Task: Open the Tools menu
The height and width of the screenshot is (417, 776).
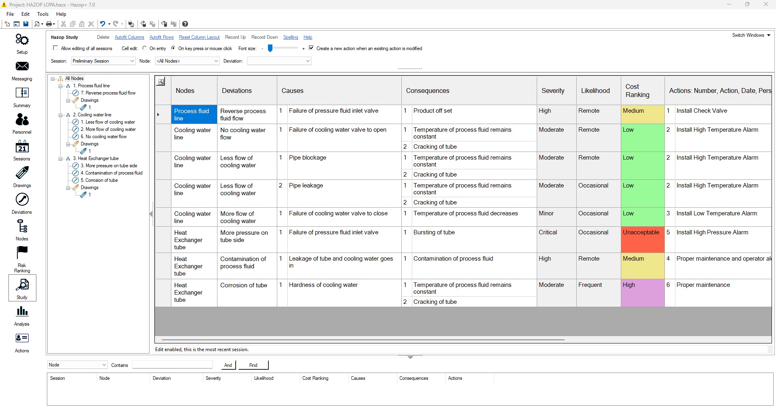Action: click(43, 14)
